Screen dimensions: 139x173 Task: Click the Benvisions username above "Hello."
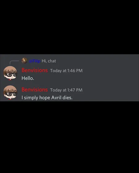pos(35,70)
